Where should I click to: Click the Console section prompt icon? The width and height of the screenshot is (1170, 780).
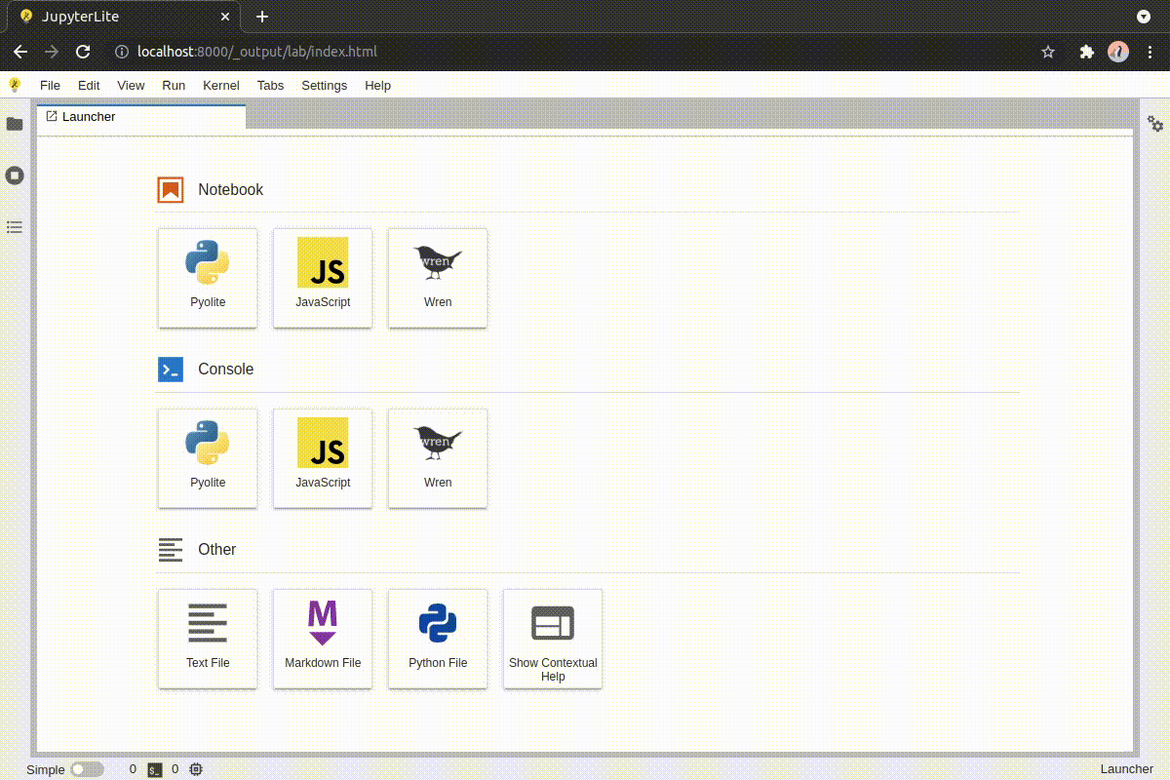pyautogui.click(x=171, y=370)
